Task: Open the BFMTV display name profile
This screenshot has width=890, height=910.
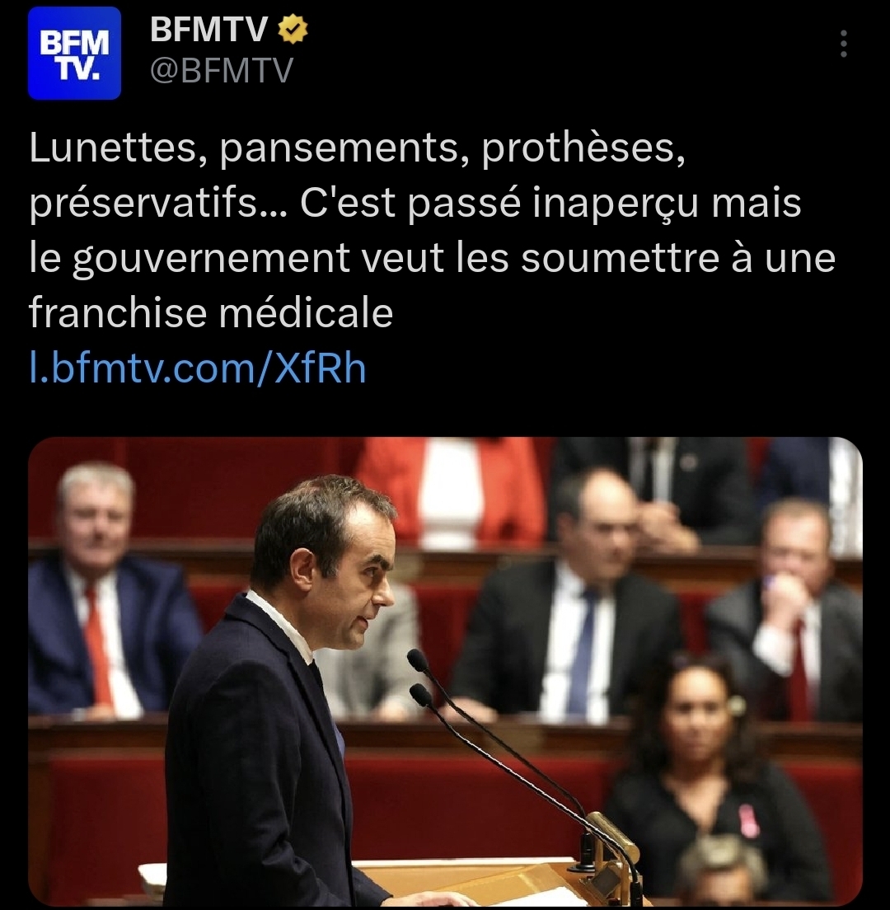Action: (x=208, y=29)
